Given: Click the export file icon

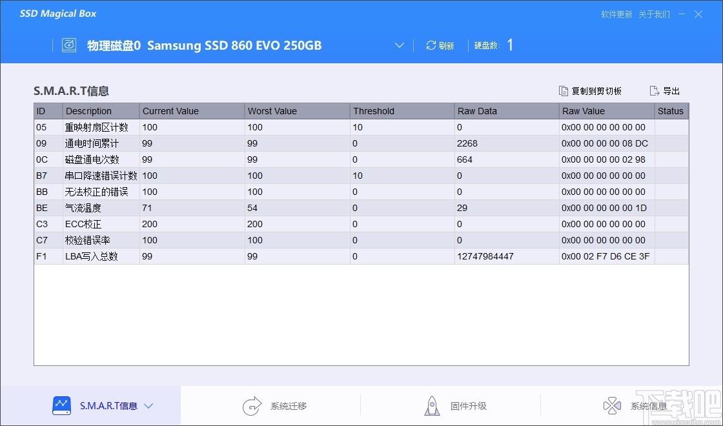Looking at the screenshot, I should [654, 91].
